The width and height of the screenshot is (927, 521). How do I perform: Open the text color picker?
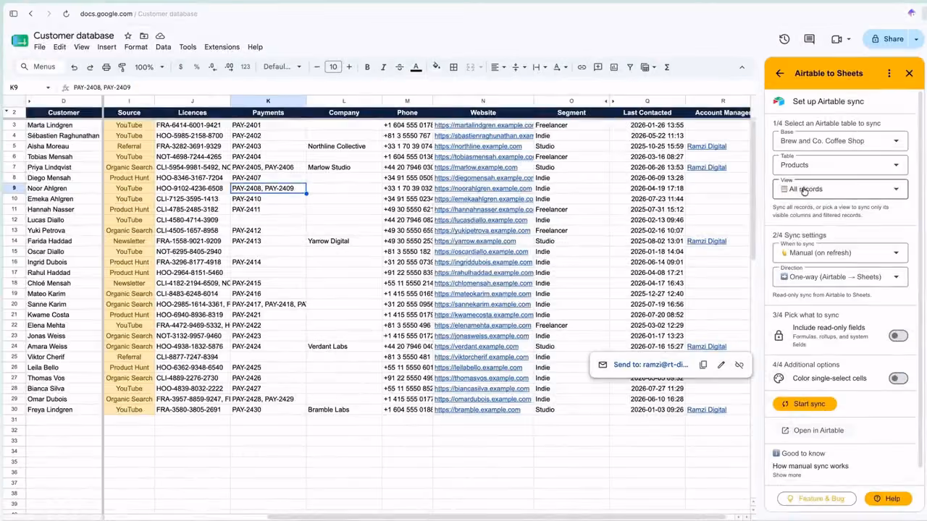tap(416, 67)
